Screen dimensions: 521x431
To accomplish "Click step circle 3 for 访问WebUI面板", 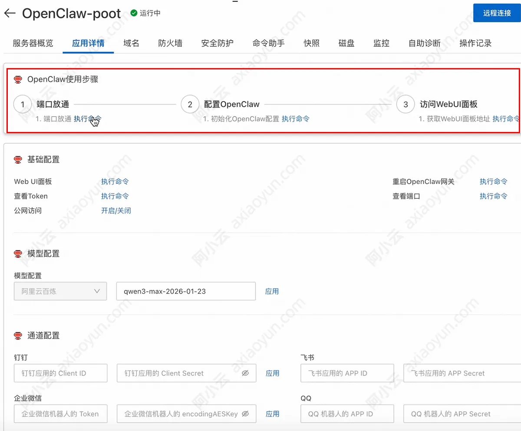I will [405, 104].
